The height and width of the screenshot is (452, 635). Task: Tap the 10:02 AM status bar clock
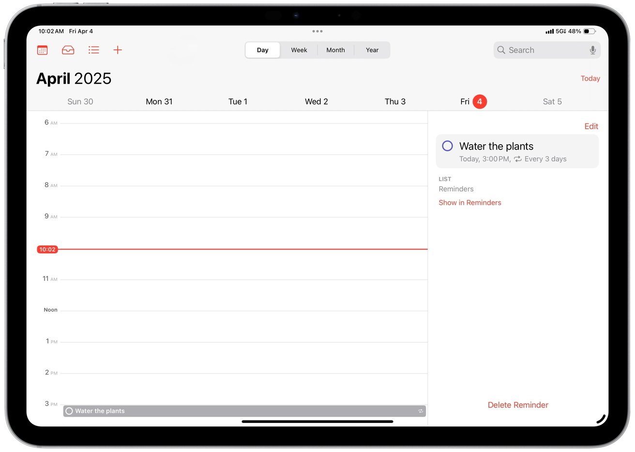tap(51, 31)
